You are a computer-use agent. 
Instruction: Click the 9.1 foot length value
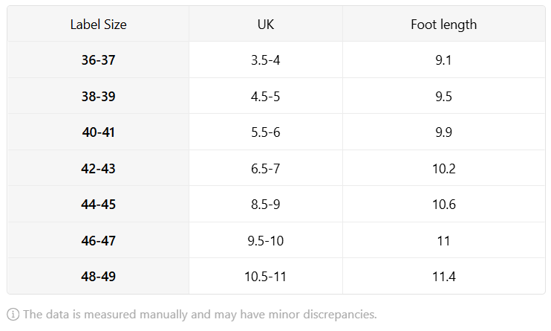[x=444, y=60]
